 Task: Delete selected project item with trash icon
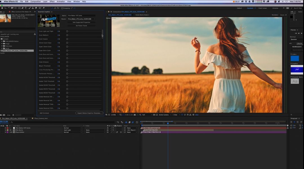point(13,115)
